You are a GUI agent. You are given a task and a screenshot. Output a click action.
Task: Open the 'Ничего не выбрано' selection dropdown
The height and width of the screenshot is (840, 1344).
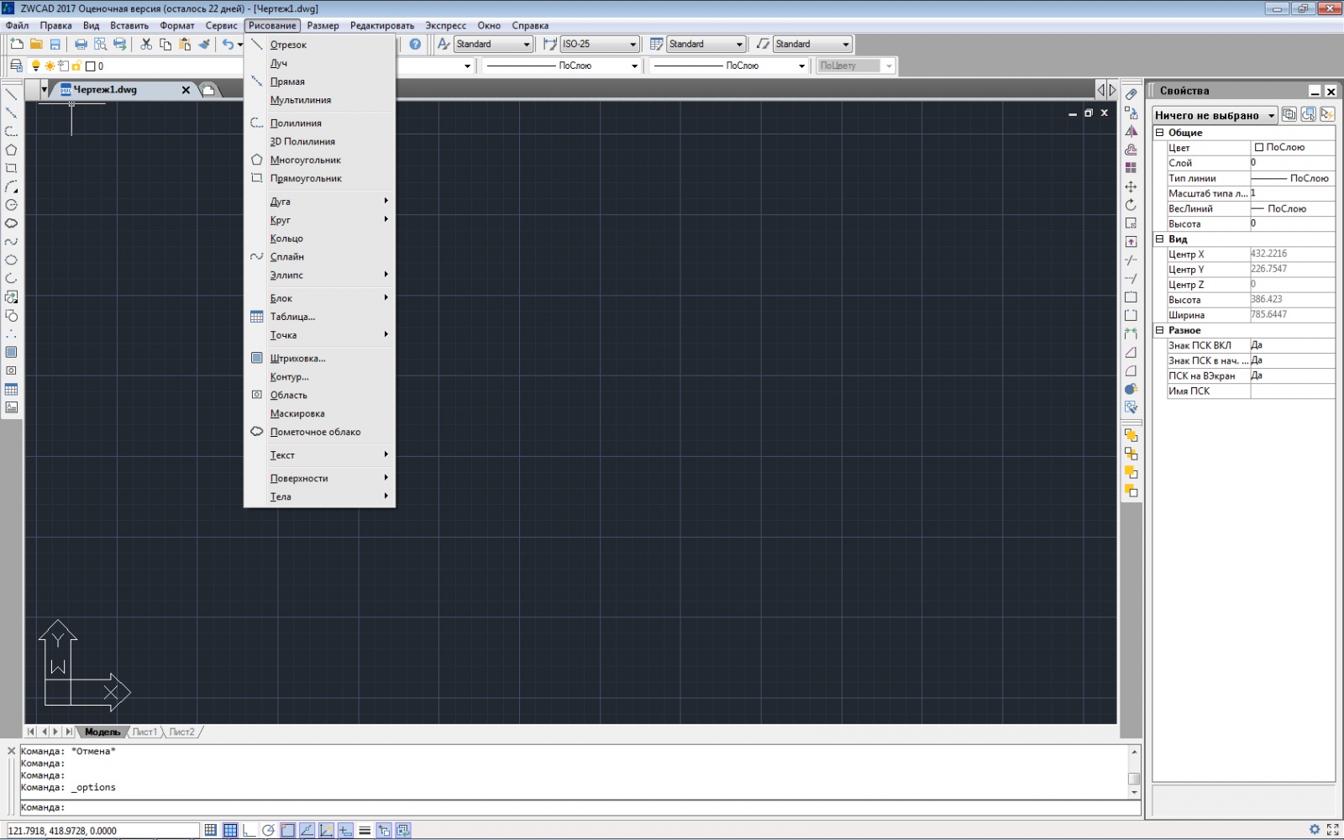(1215, 115)
